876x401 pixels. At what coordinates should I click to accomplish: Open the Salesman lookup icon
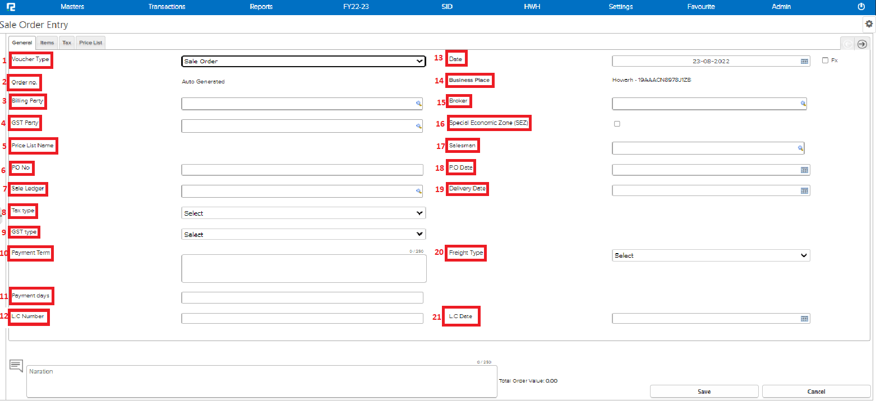[800, 148]
